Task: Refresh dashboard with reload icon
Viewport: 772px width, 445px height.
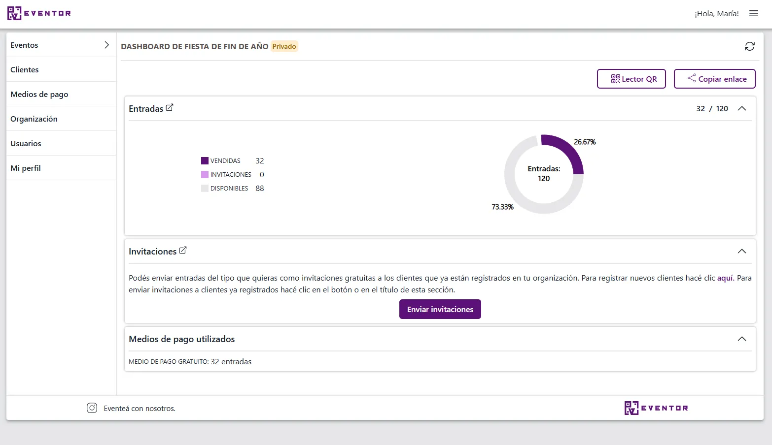Action: pos(749,46)
